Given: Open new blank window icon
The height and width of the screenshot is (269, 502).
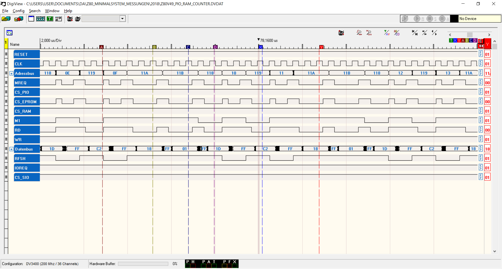Looking at the screenshot, I should (x=31, y=19).
